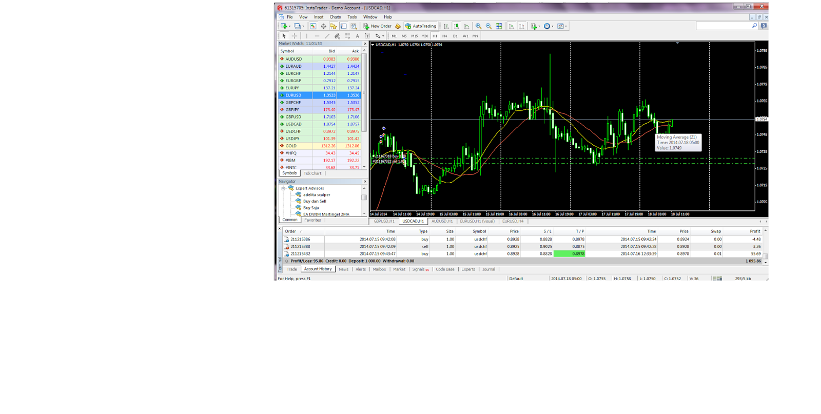
Task: Switch chart to line chart
Action: point(466,26)
